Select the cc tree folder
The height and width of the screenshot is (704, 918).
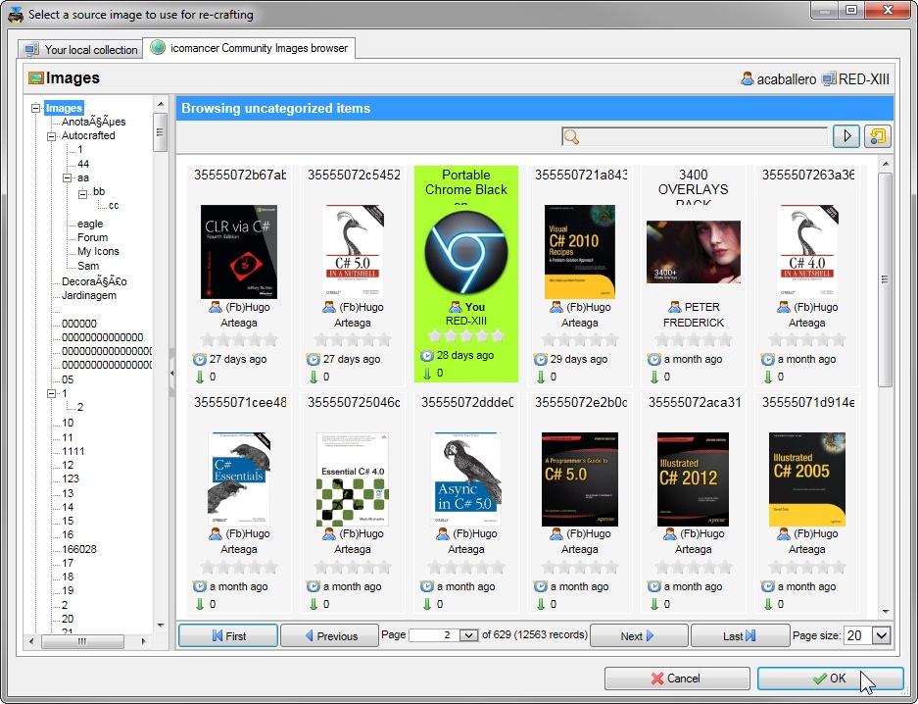[x=114, y=206]
